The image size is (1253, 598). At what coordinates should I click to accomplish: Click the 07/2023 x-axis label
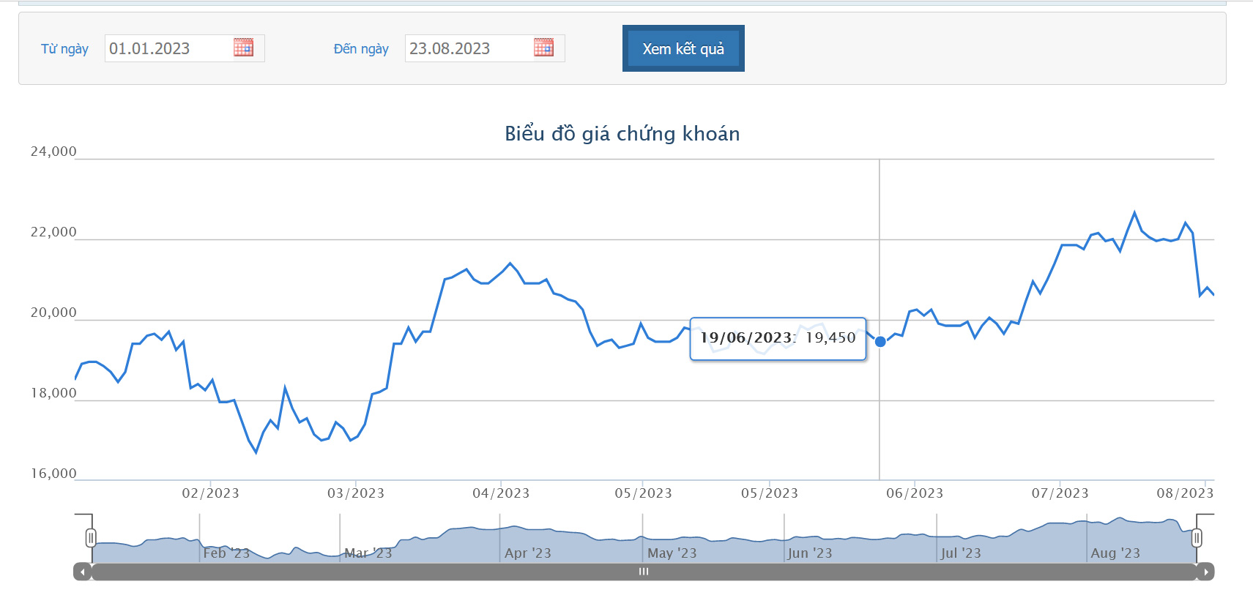click(1060, 493)
